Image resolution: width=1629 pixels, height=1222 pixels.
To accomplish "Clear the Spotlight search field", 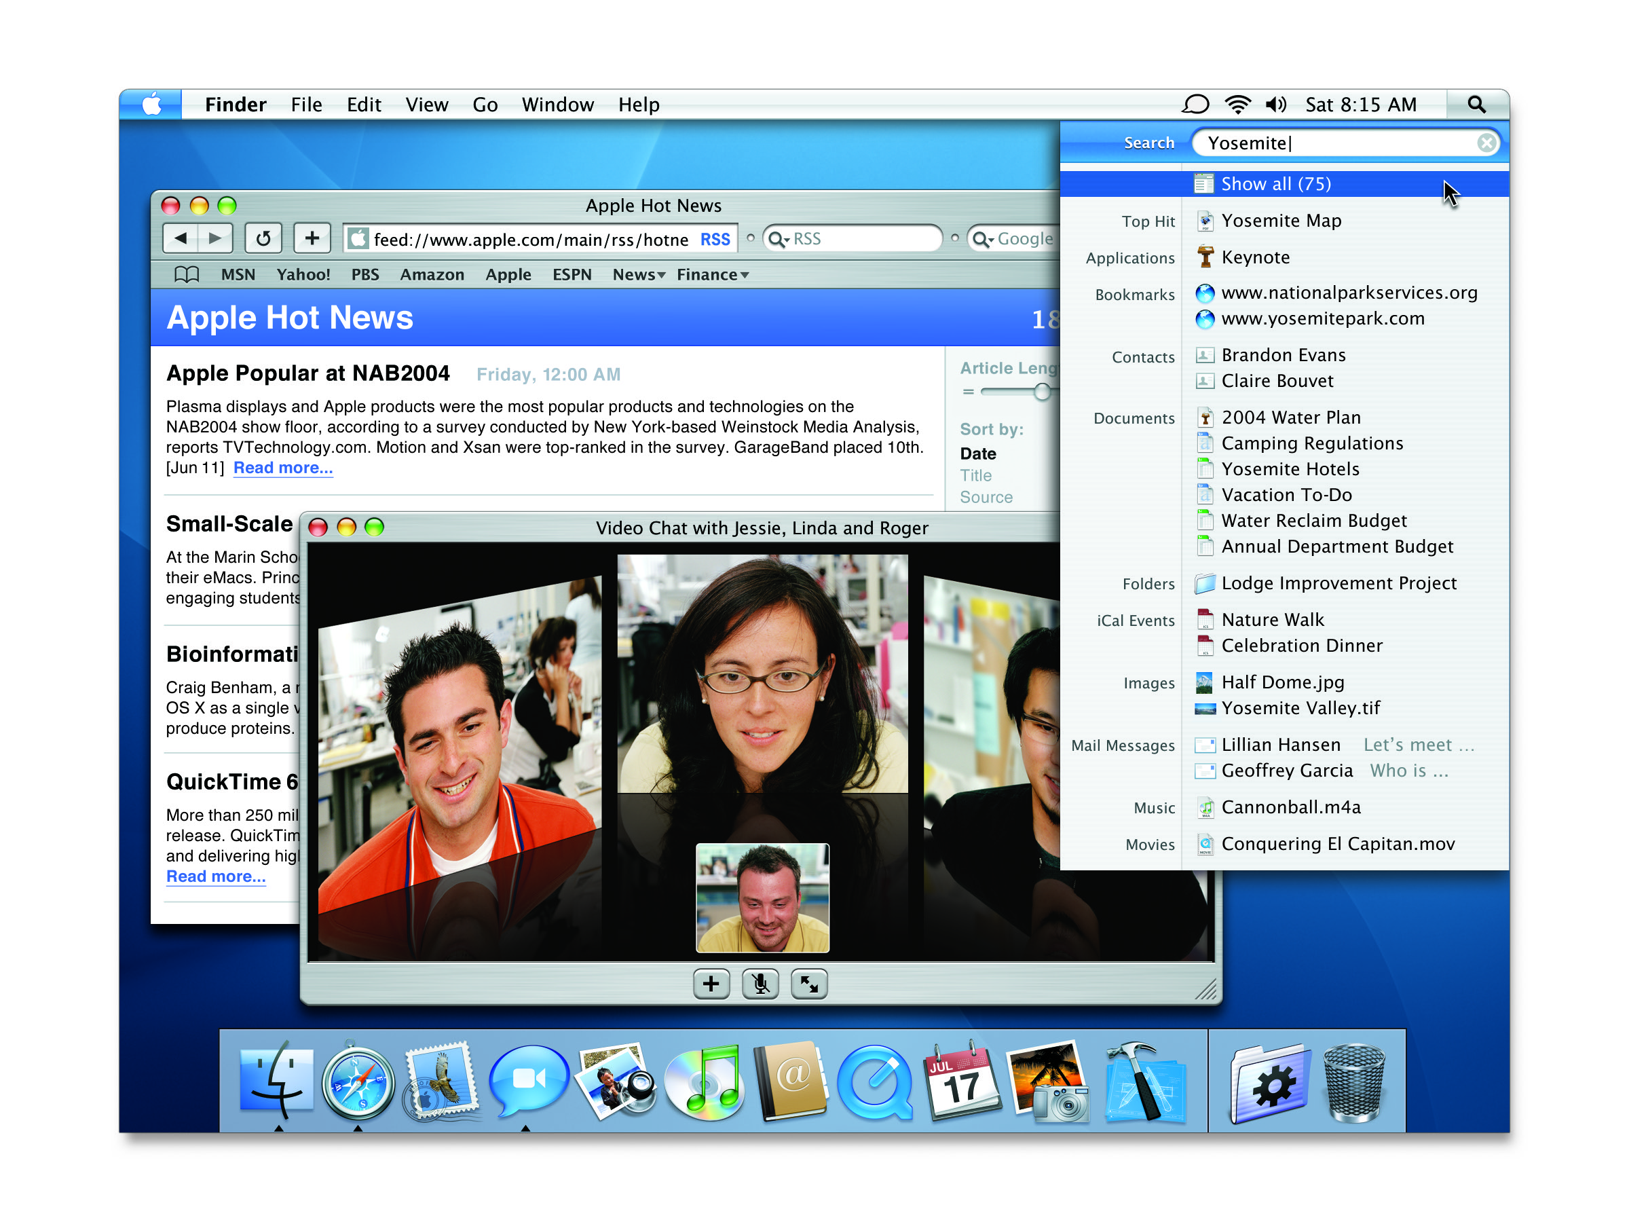I will tap(1486, 143).
